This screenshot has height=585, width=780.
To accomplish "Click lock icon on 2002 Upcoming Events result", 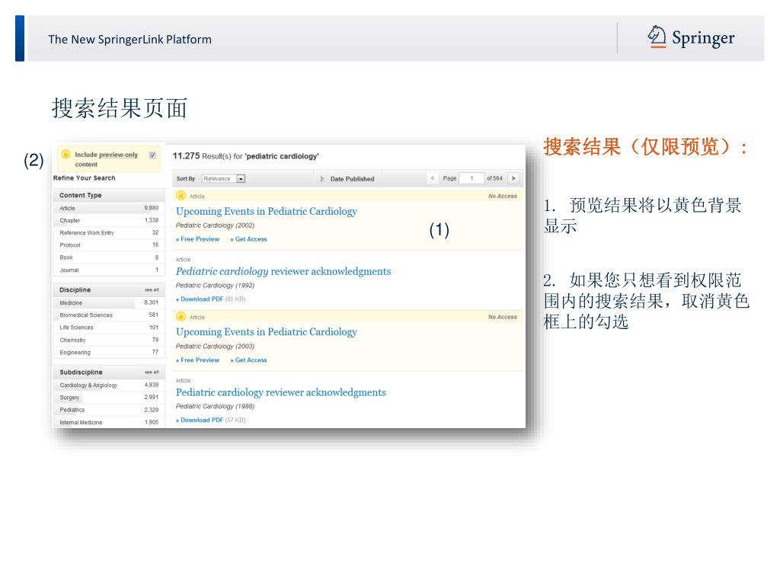I will 181,196.
